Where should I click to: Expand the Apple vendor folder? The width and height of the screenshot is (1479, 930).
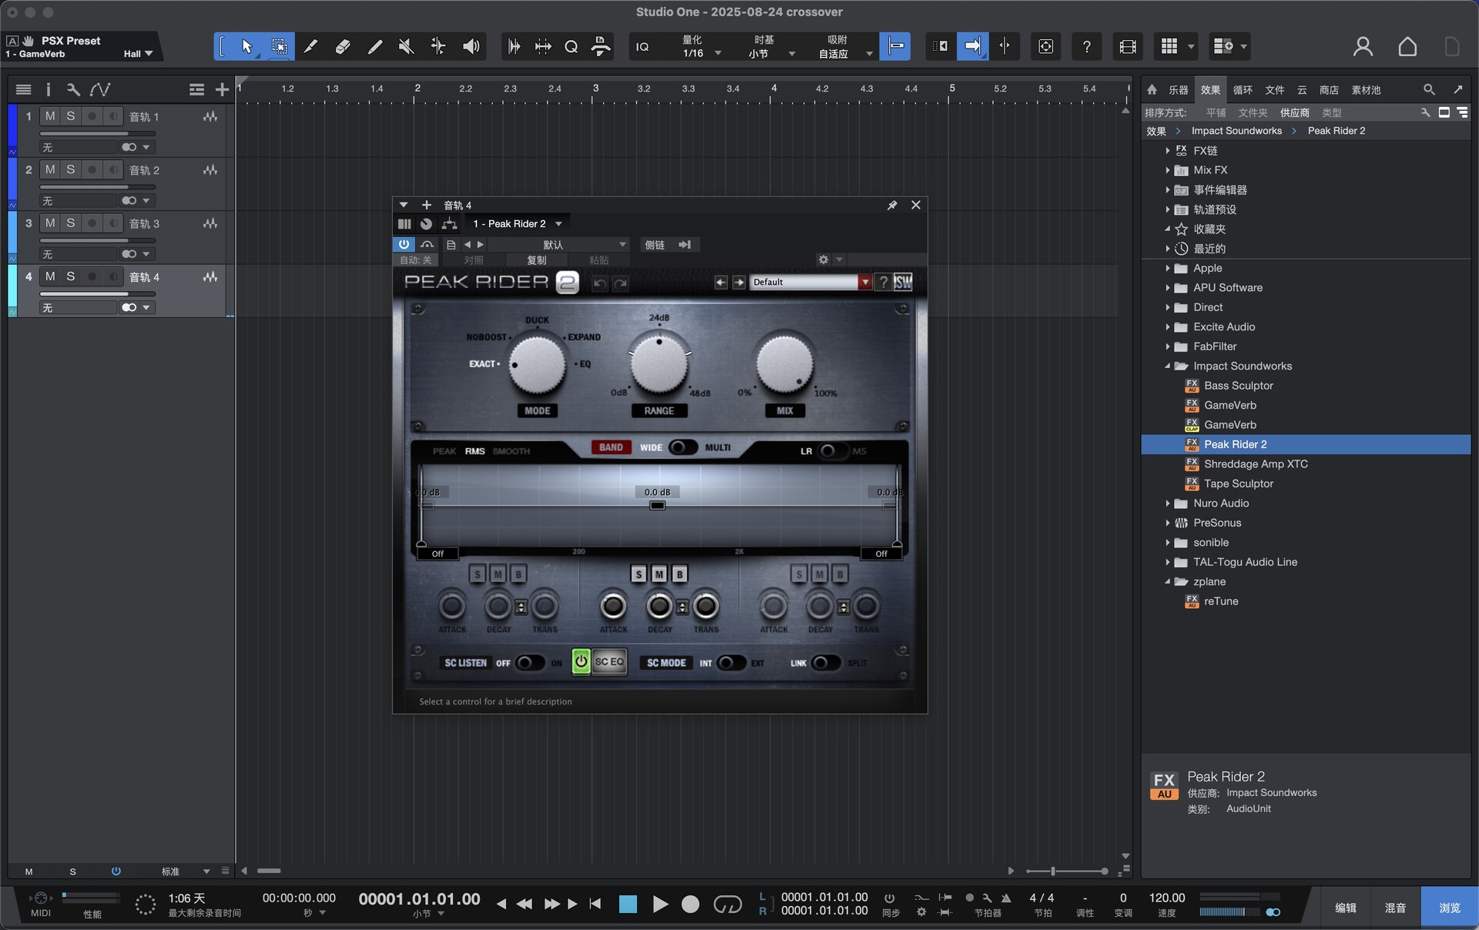[x=1168, y=268]
